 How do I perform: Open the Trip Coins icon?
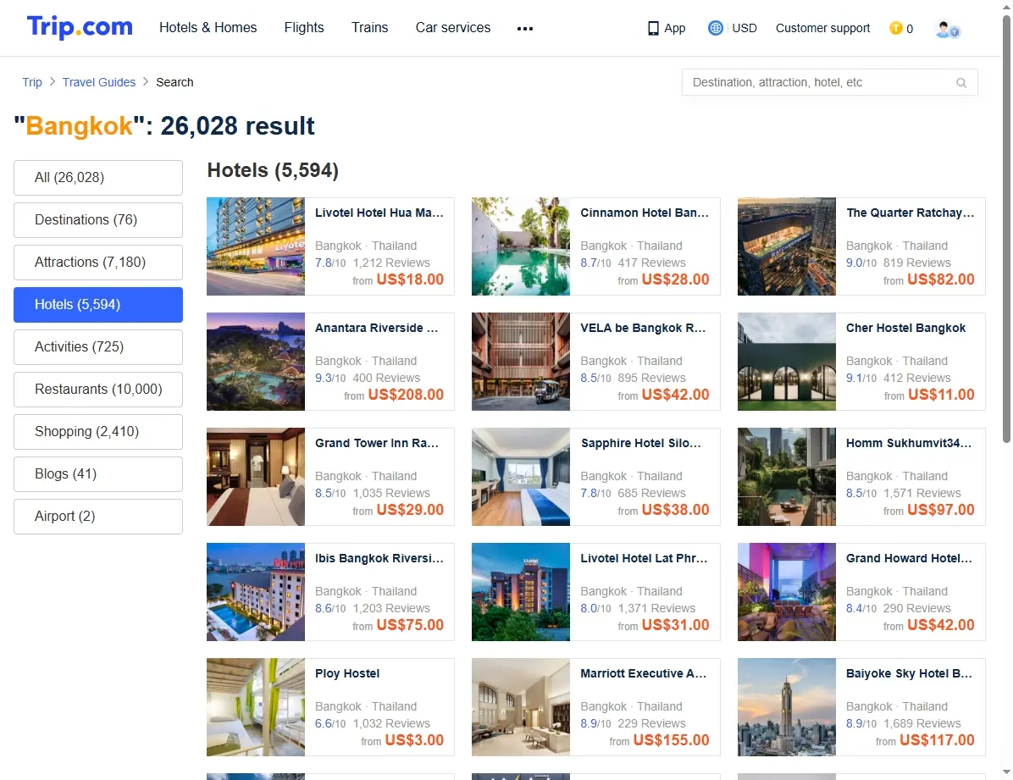coord(895,29)
